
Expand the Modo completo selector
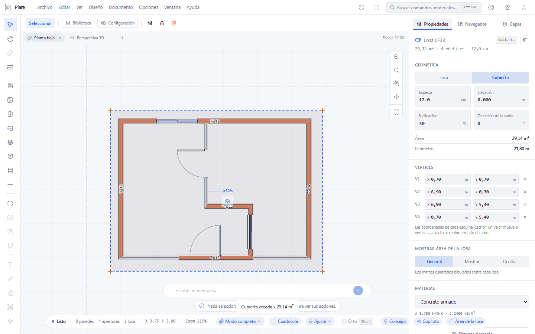click(x=240, y=321)
